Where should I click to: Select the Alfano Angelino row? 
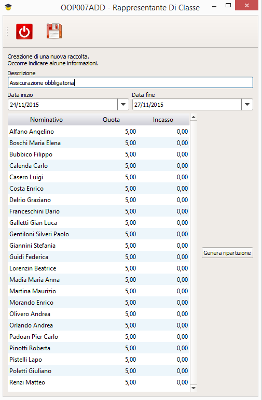coord(99,132)
